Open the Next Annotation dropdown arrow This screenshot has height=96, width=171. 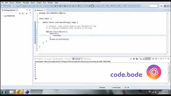click(x=107, y=6)
